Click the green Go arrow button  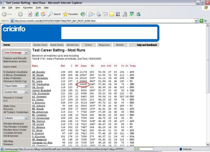[201, 21]
